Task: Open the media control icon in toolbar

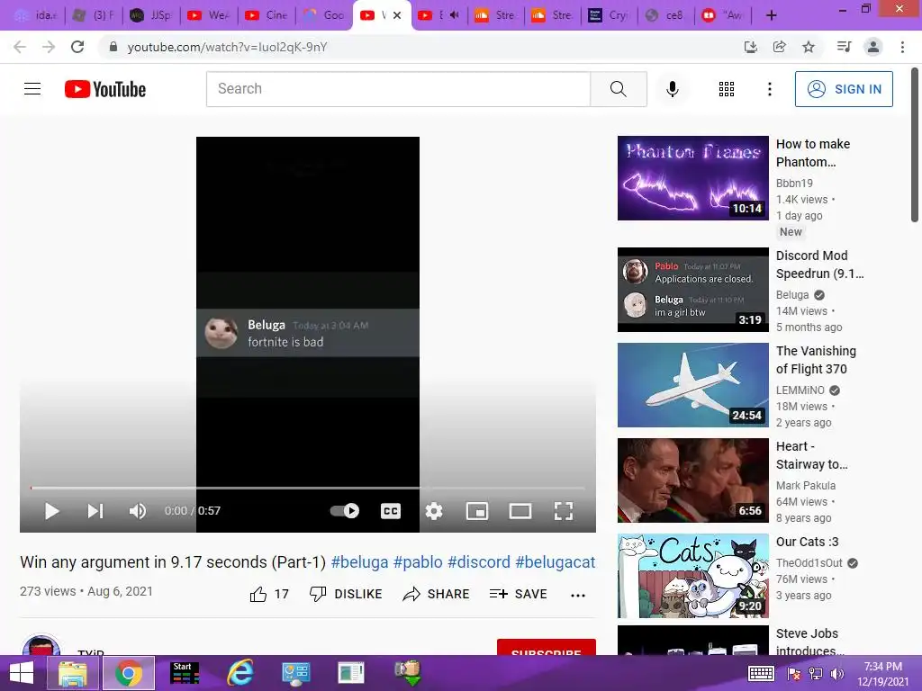Action: [x=844, y=47]
